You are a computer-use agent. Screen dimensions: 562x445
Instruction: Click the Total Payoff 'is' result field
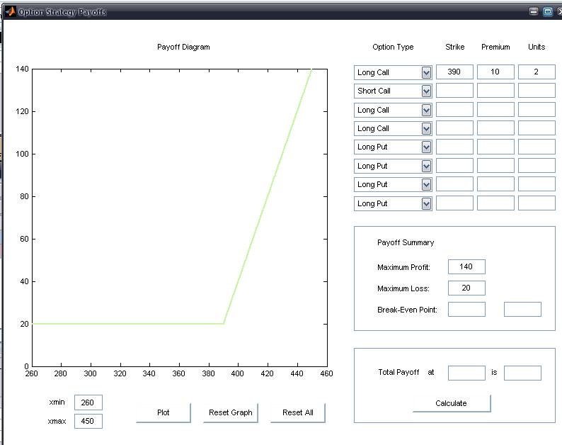click(522, 373)
